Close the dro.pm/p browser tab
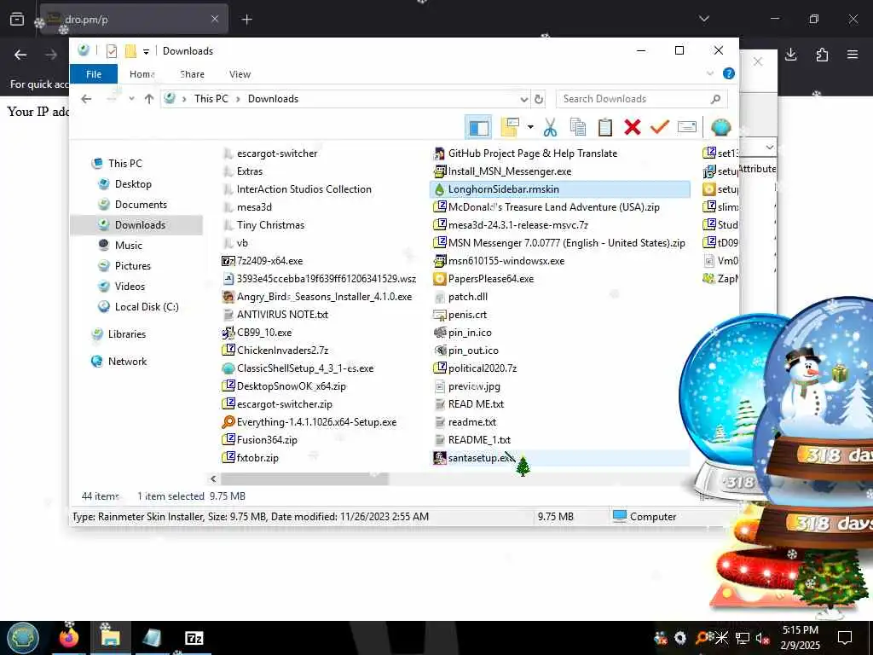 (x=215, y=19)
